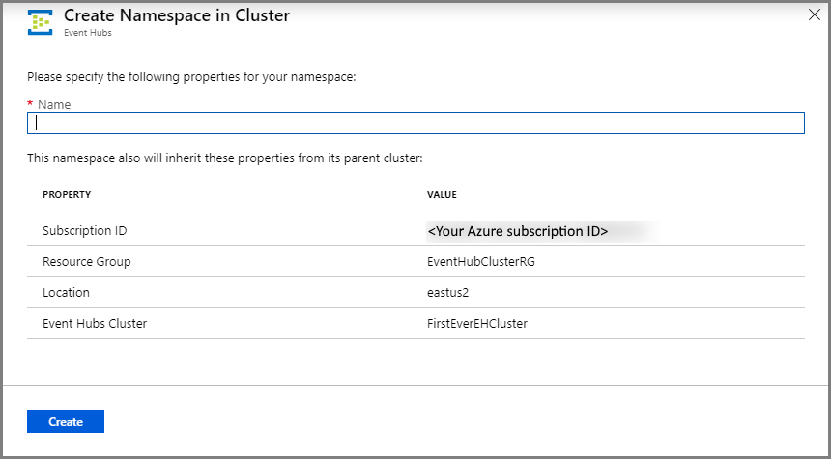Click the Event Hubs logo icon

(x=40, y=22)
